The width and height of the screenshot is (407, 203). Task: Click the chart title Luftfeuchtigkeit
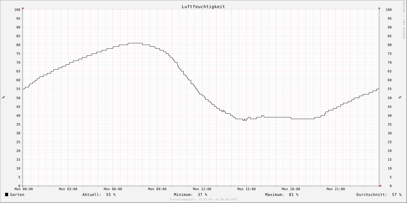tap(203, 6)
